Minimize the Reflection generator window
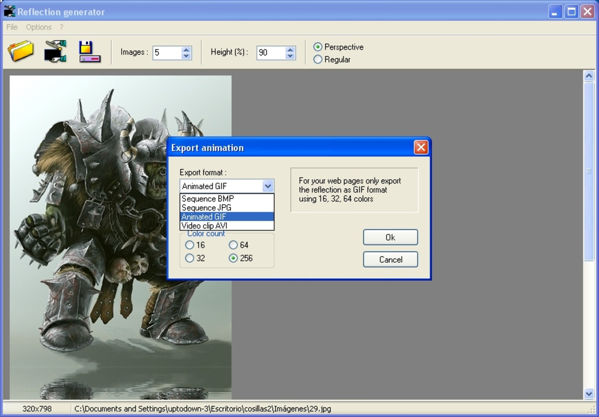Viewport: 599px width, 417px height. click(555, 11)
